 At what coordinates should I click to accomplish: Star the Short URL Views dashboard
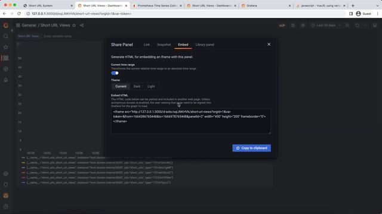(74, 25)
